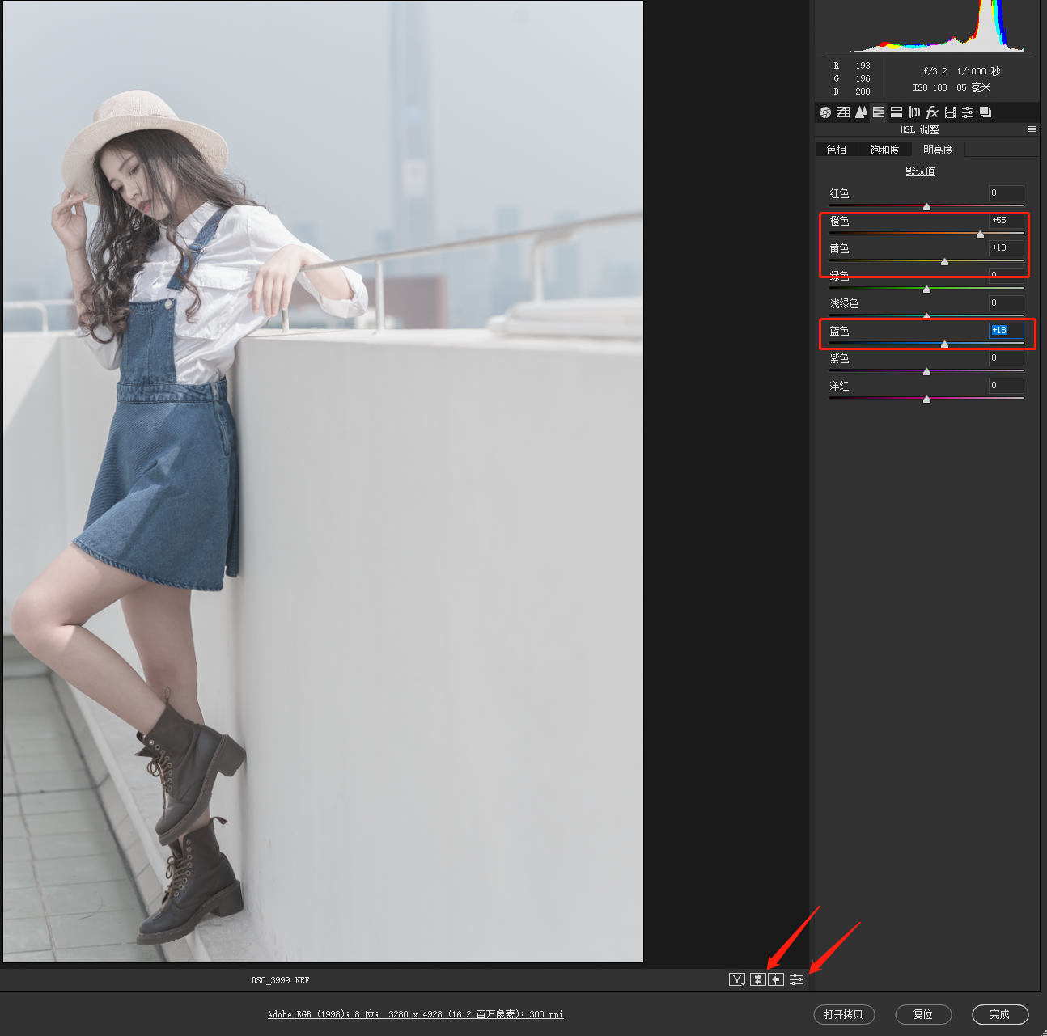
Task: Switch to the 饱和度 tab
Action: 884,150
